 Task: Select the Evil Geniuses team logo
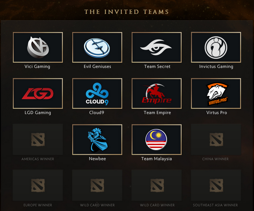97,47
